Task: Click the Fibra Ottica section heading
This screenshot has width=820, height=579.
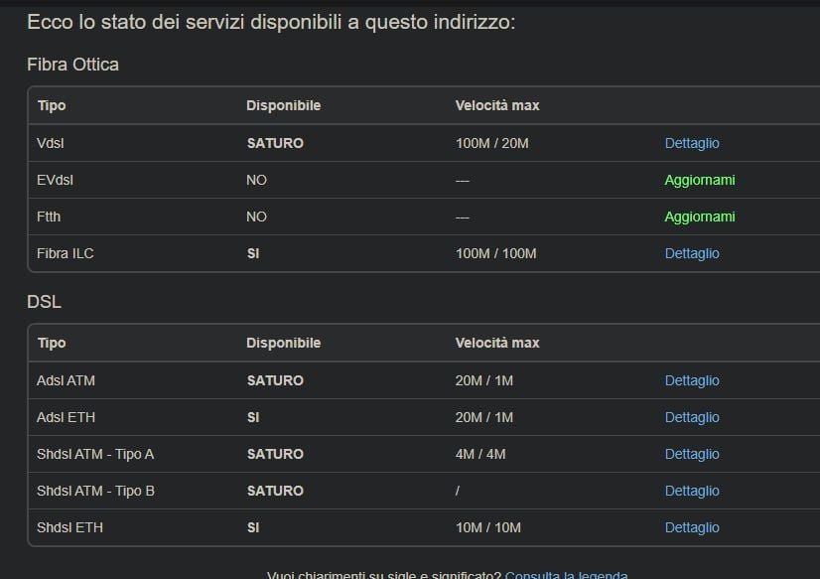Action: [72, 65]
